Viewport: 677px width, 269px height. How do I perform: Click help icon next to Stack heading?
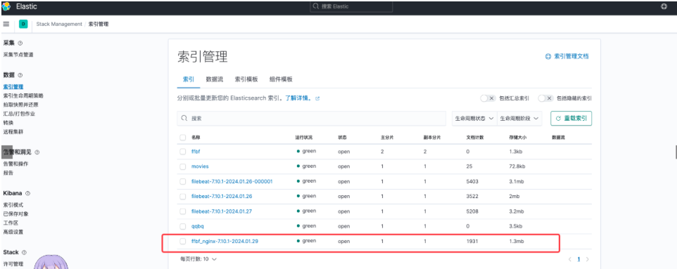click(24, 252)
